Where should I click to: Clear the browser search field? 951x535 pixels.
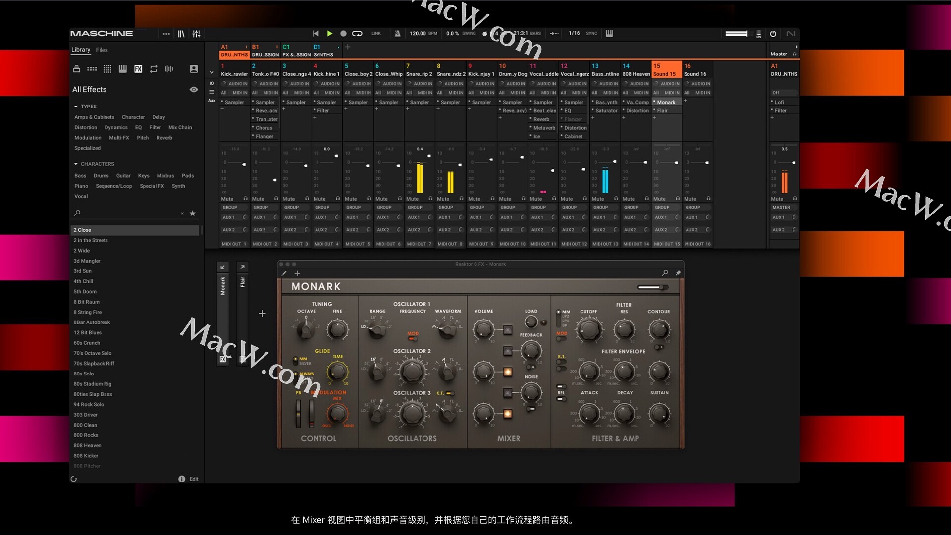182,214
